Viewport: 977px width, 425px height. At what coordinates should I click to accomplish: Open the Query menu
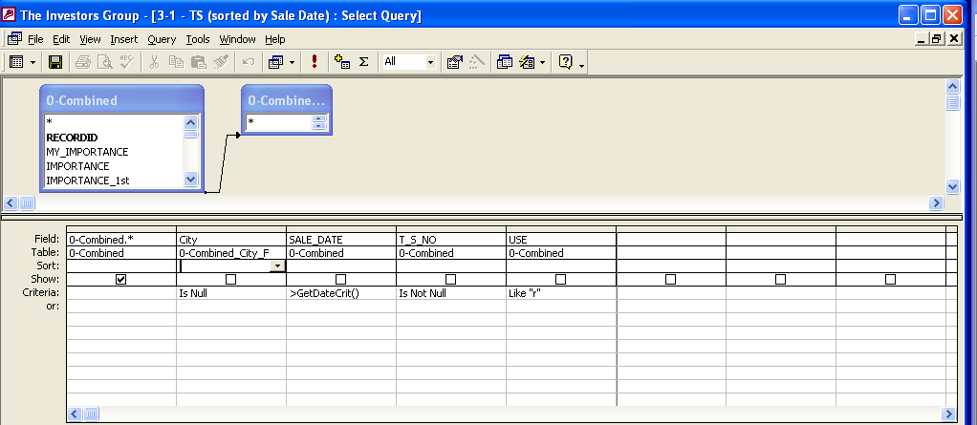[162, 39]
